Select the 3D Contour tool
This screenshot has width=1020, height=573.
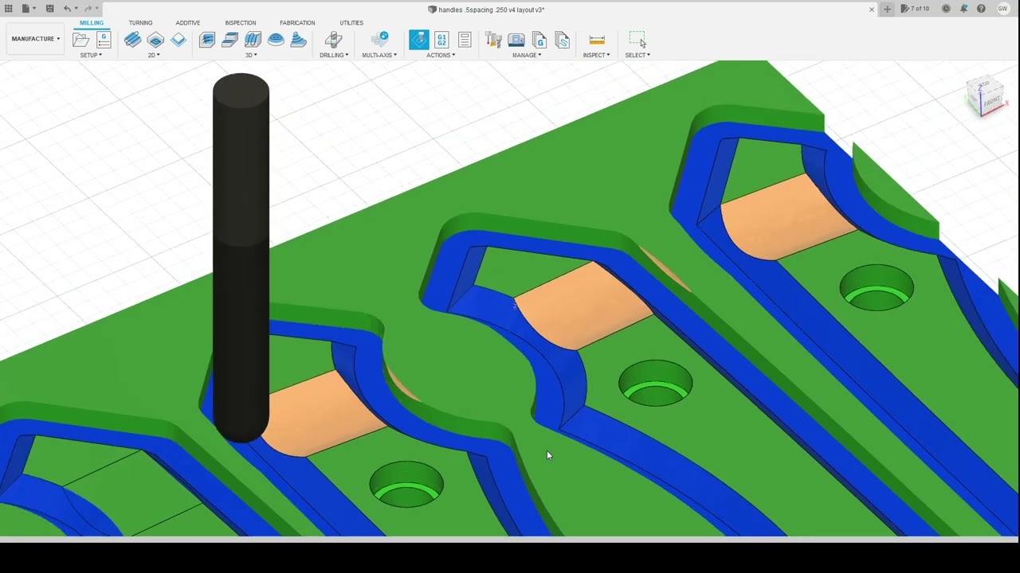click(x=276, y=40)
